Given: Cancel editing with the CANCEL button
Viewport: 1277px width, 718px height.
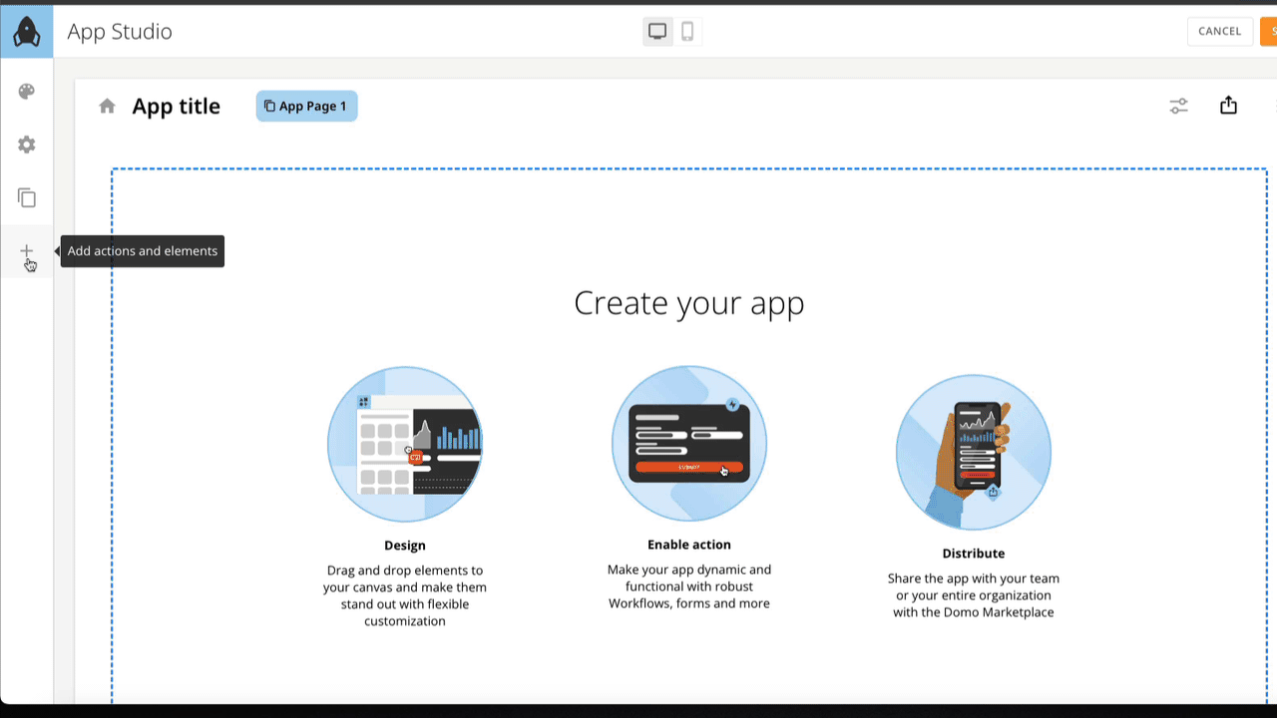Looking at the screenshot, I should [1219, 31].
